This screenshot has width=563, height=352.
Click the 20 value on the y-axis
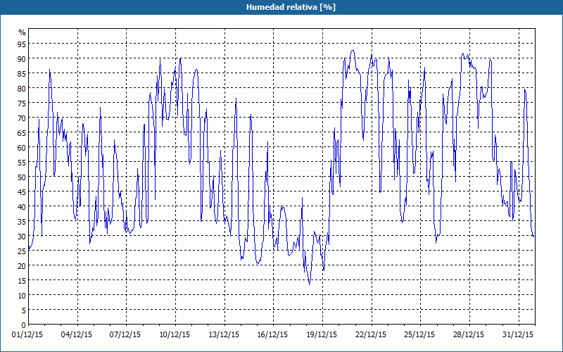tap(22, 266)
